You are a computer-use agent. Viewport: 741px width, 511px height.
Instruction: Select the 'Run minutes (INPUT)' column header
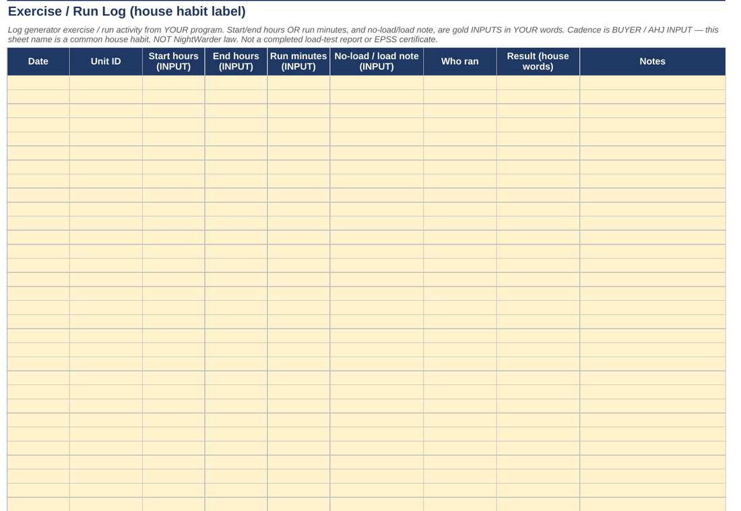[298, 61]
